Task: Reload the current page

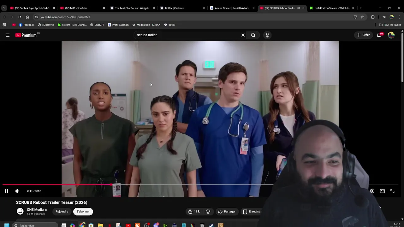Action: point(20,17)
